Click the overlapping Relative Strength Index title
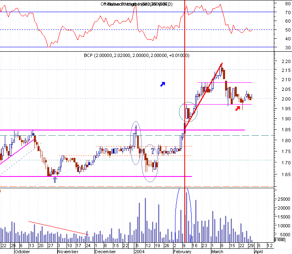Viewport: 292px width, 254px height. pos(136,4)
